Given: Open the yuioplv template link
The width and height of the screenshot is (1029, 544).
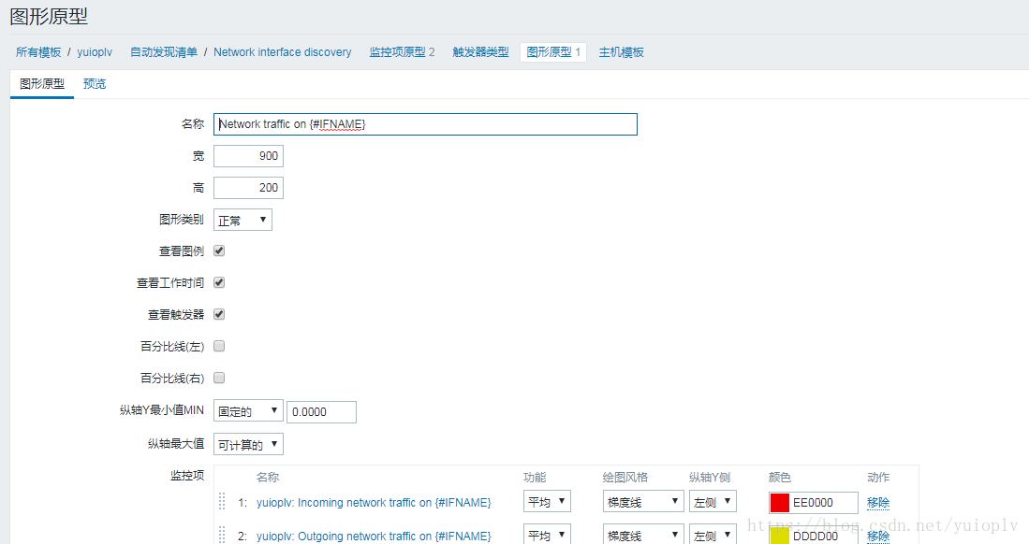Looking at the screenshot, I should (x=95, y=51).
